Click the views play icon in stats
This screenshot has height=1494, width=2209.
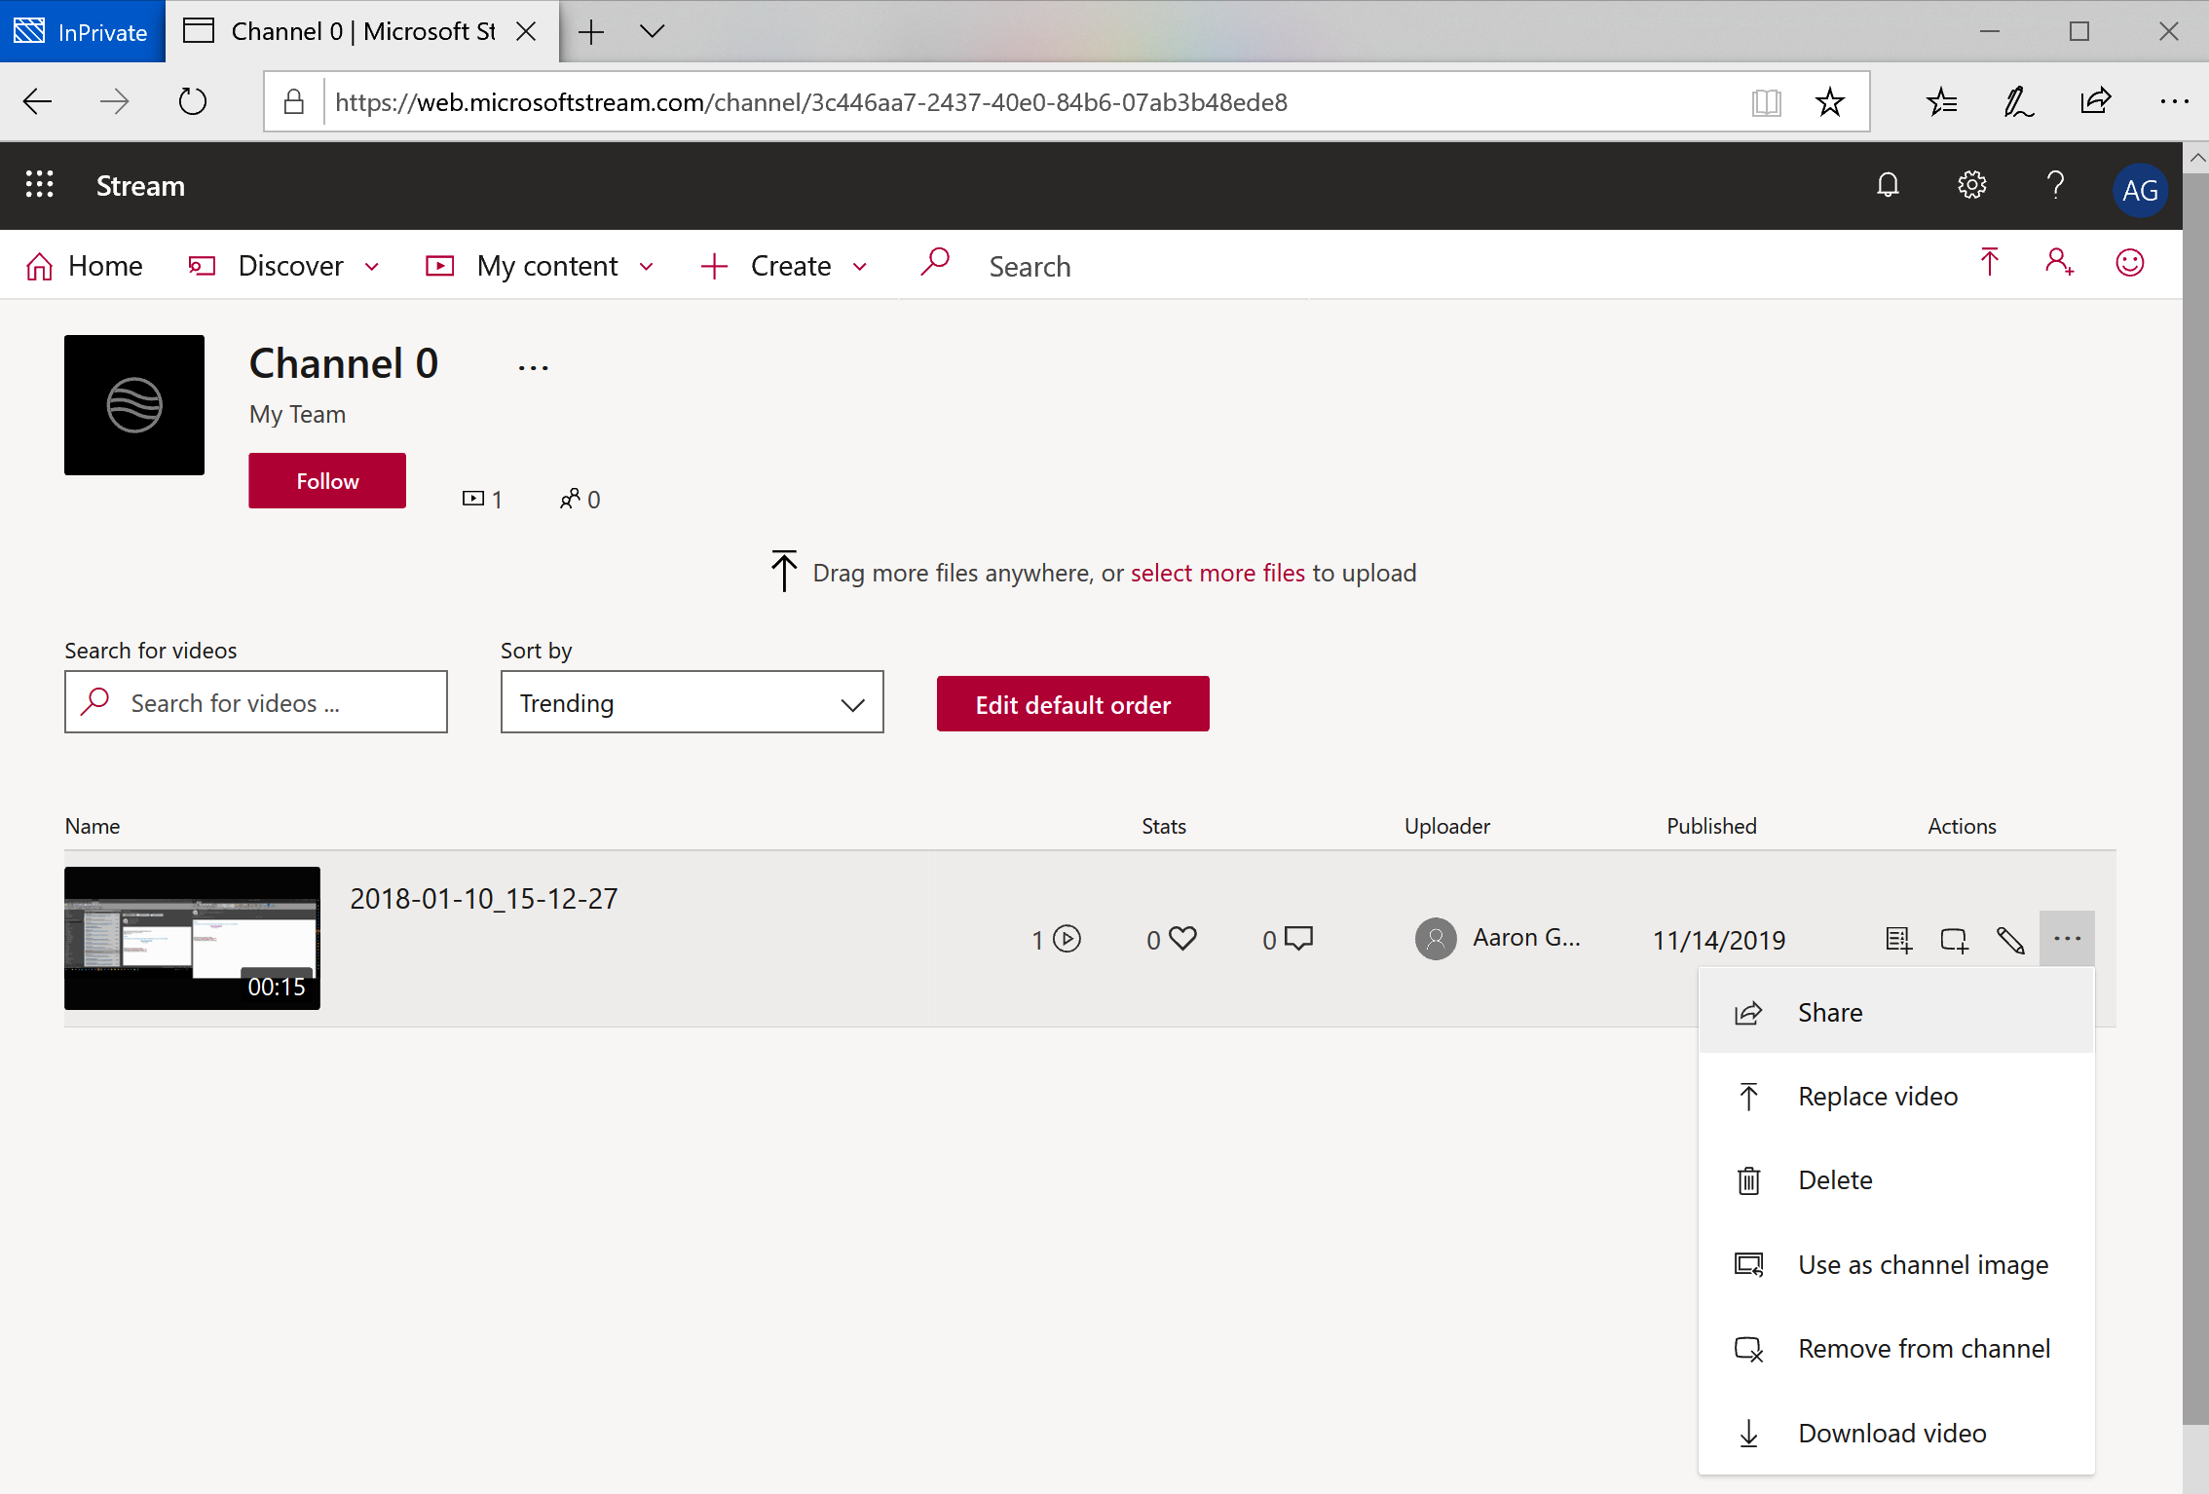1067,939
